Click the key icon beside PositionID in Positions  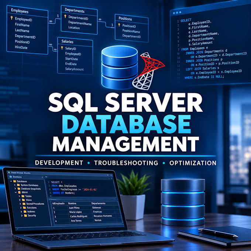click(x=119, y=25)
